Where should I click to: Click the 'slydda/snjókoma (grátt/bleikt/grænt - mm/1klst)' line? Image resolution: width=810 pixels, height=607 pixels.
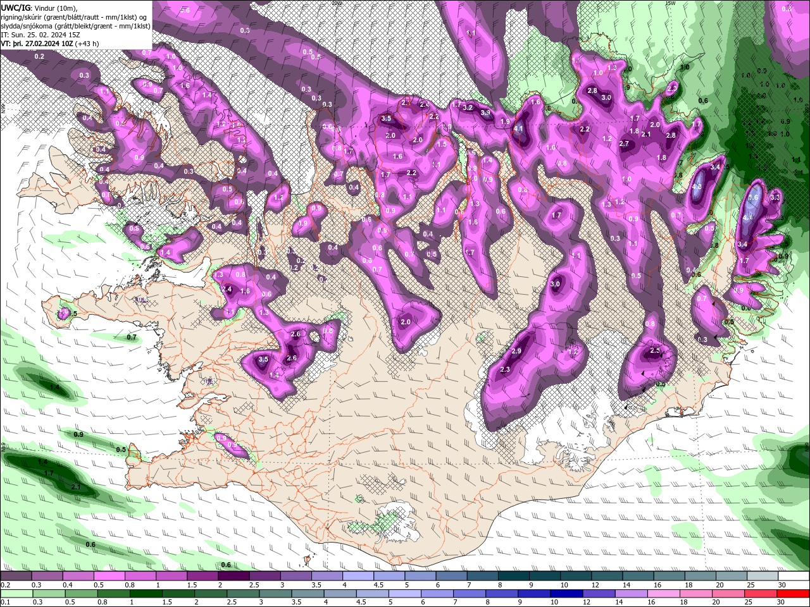click(x=75, y=26)
